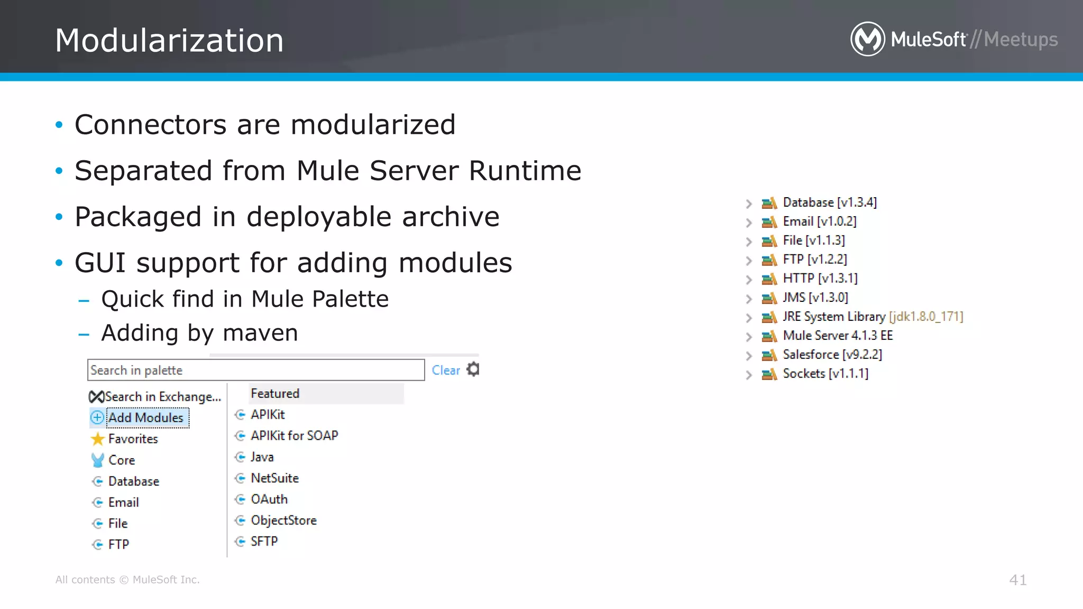This screenshot has width=1083, height=609.
Task: Open Search in Exchange...
Action: tap(163, 396)
